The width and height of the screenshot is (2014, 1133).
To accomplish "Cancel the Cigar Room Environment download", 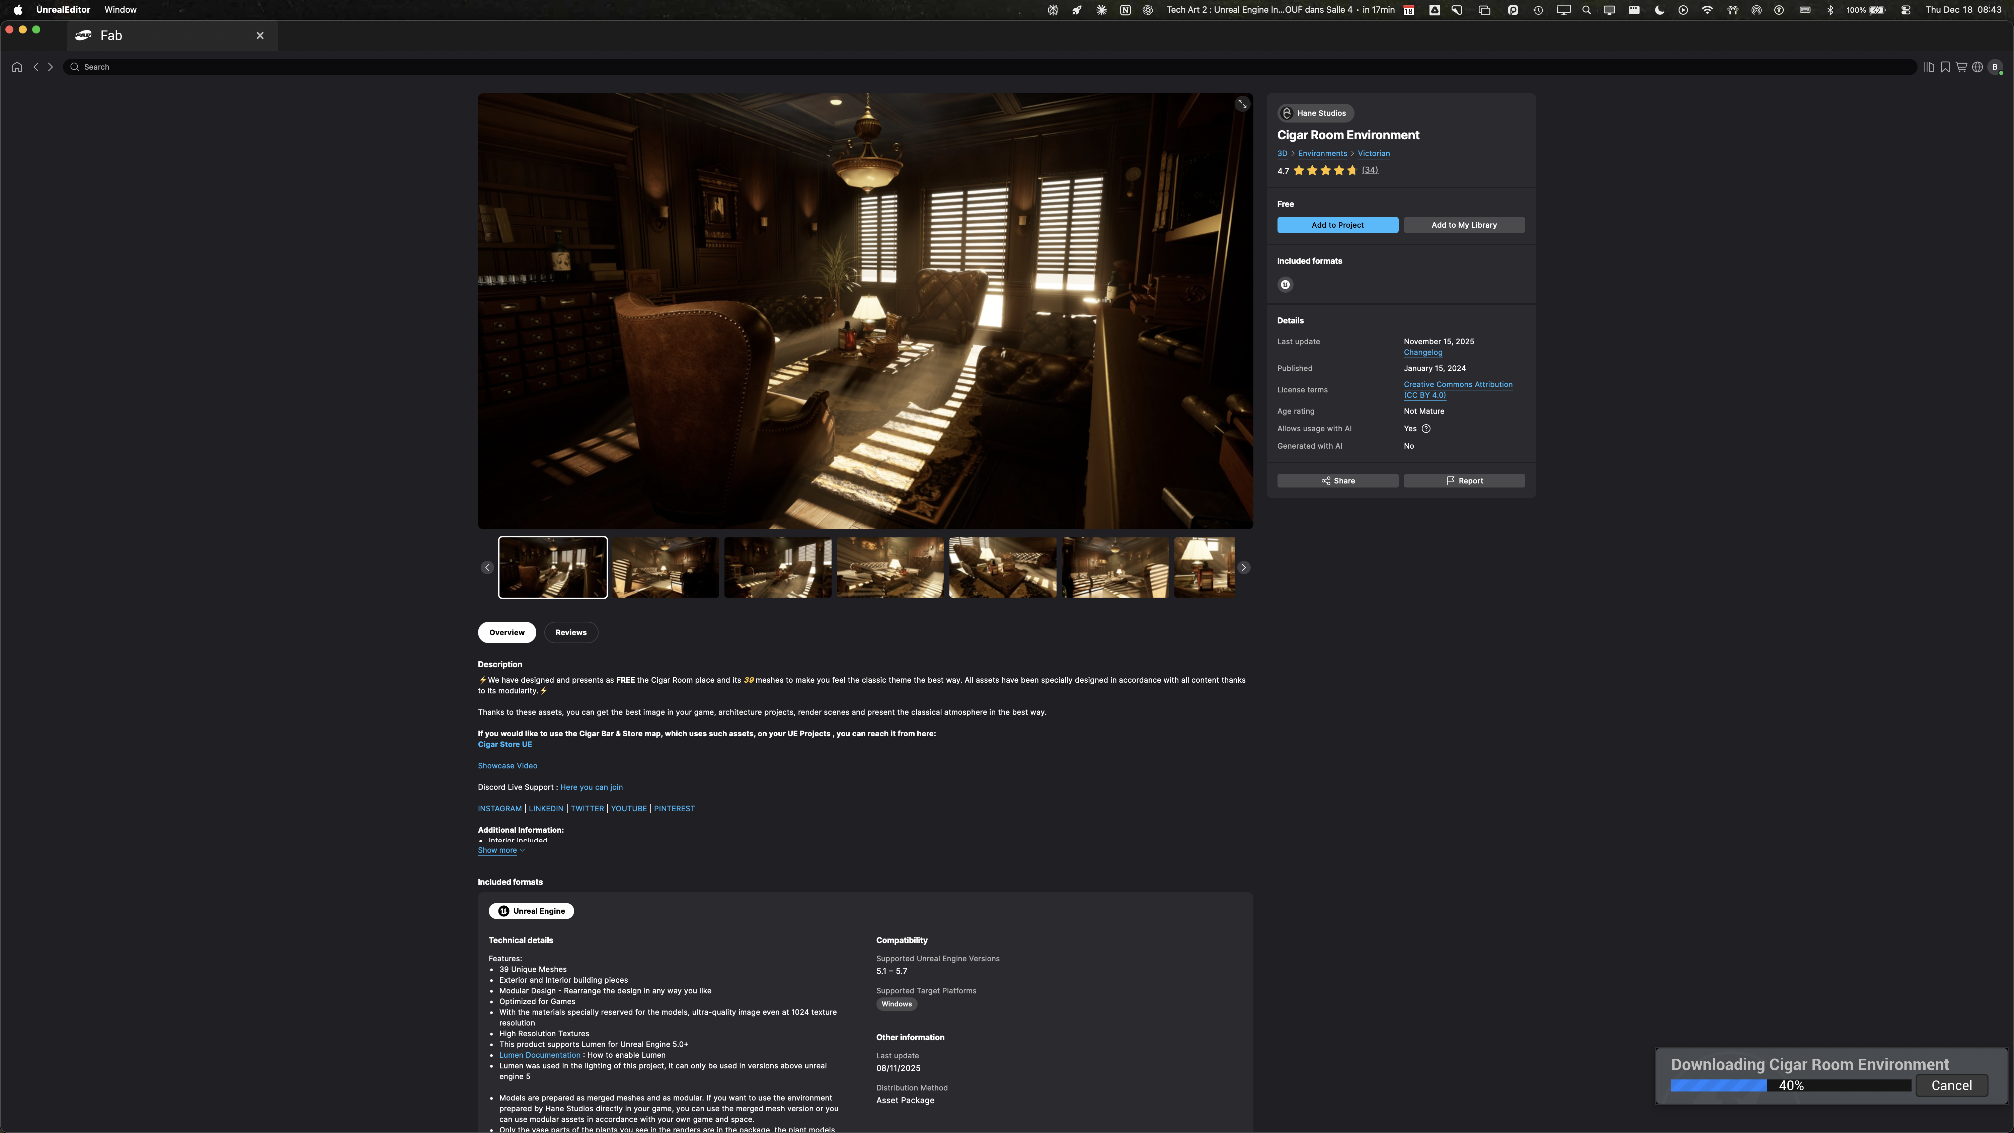I will pyautogui.click(x=1951, y=1085).
